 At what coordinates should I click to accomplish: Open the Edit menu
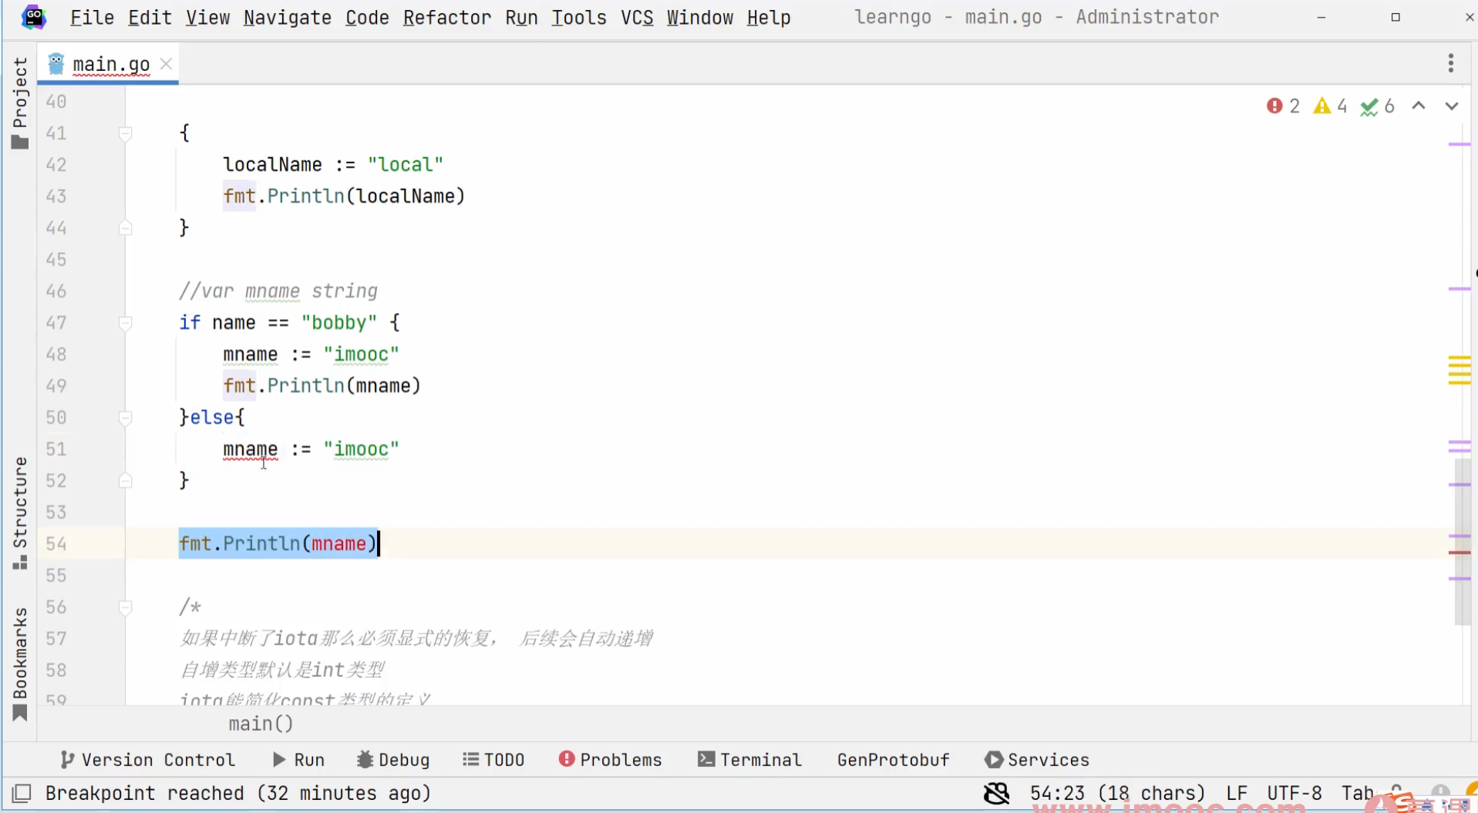pos(150,17)
